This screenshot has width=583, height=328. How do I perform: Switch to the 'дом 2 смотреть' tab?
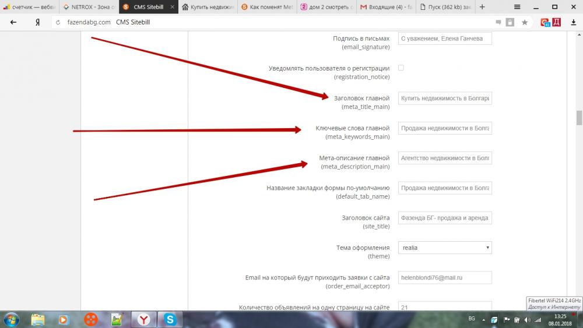[x=327, y=6]
